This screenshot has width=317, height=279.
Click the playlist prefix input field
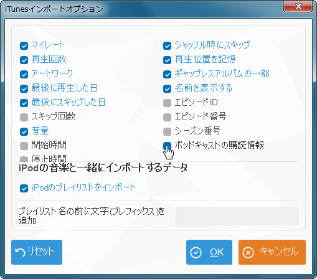237,216
